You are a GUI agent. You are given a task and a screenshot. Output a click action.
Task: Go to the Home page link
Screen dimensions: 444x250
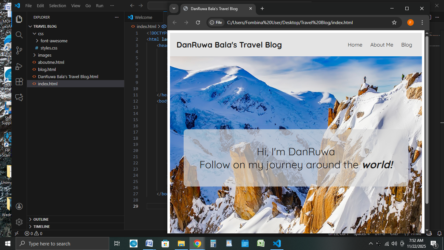pyautogui.click(x=355, y=45)
